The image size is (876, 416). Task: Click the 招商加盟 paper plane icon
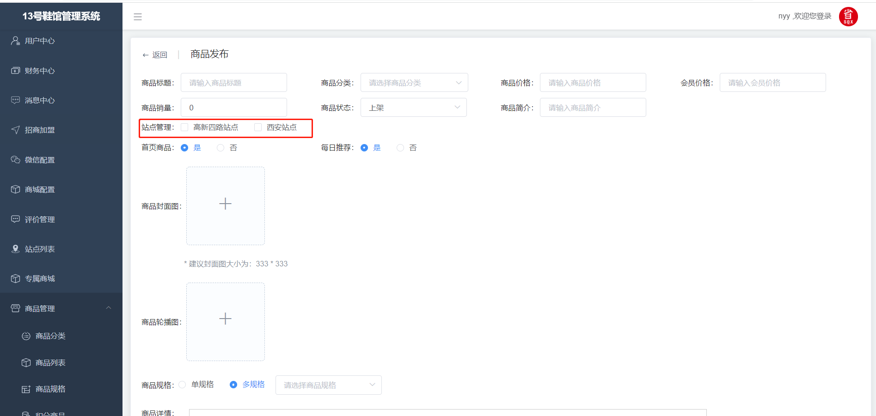15,130
